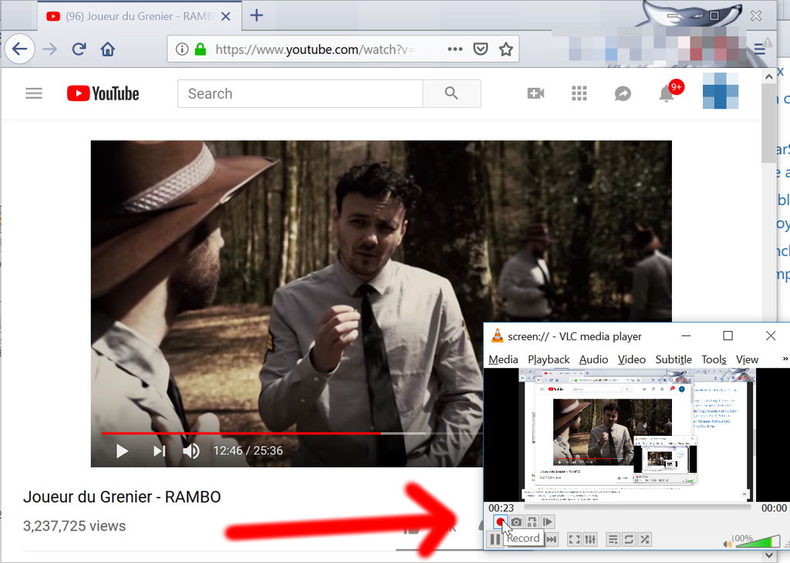Toggle VLC random shuffle
Viewport: 790px width, 563px height.
pyautogui.click(x=645, y=540)
